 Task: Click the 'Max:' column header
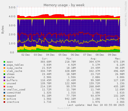pyautogui.click(x=118, y=59)
